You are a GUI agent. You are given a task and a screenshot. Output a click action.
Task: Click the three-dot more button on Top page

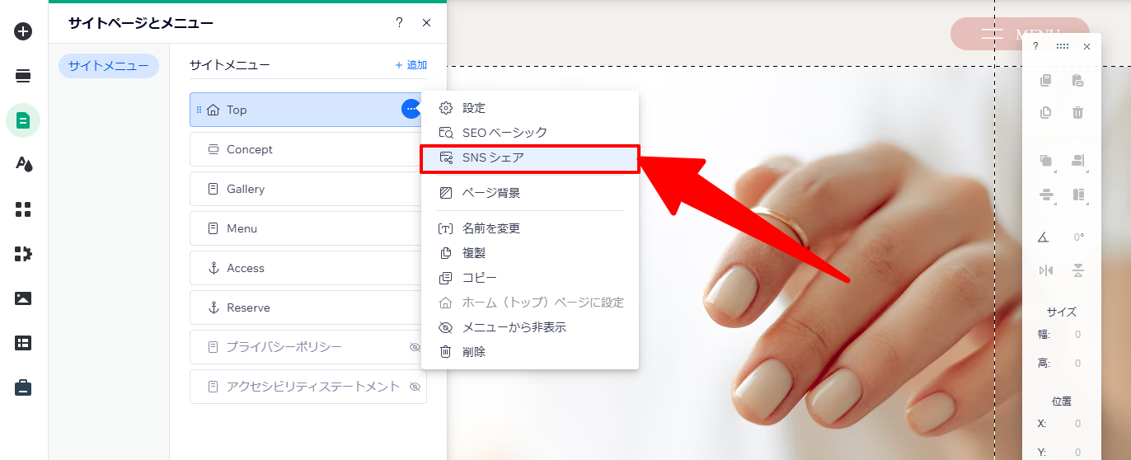tap(411, 109)
